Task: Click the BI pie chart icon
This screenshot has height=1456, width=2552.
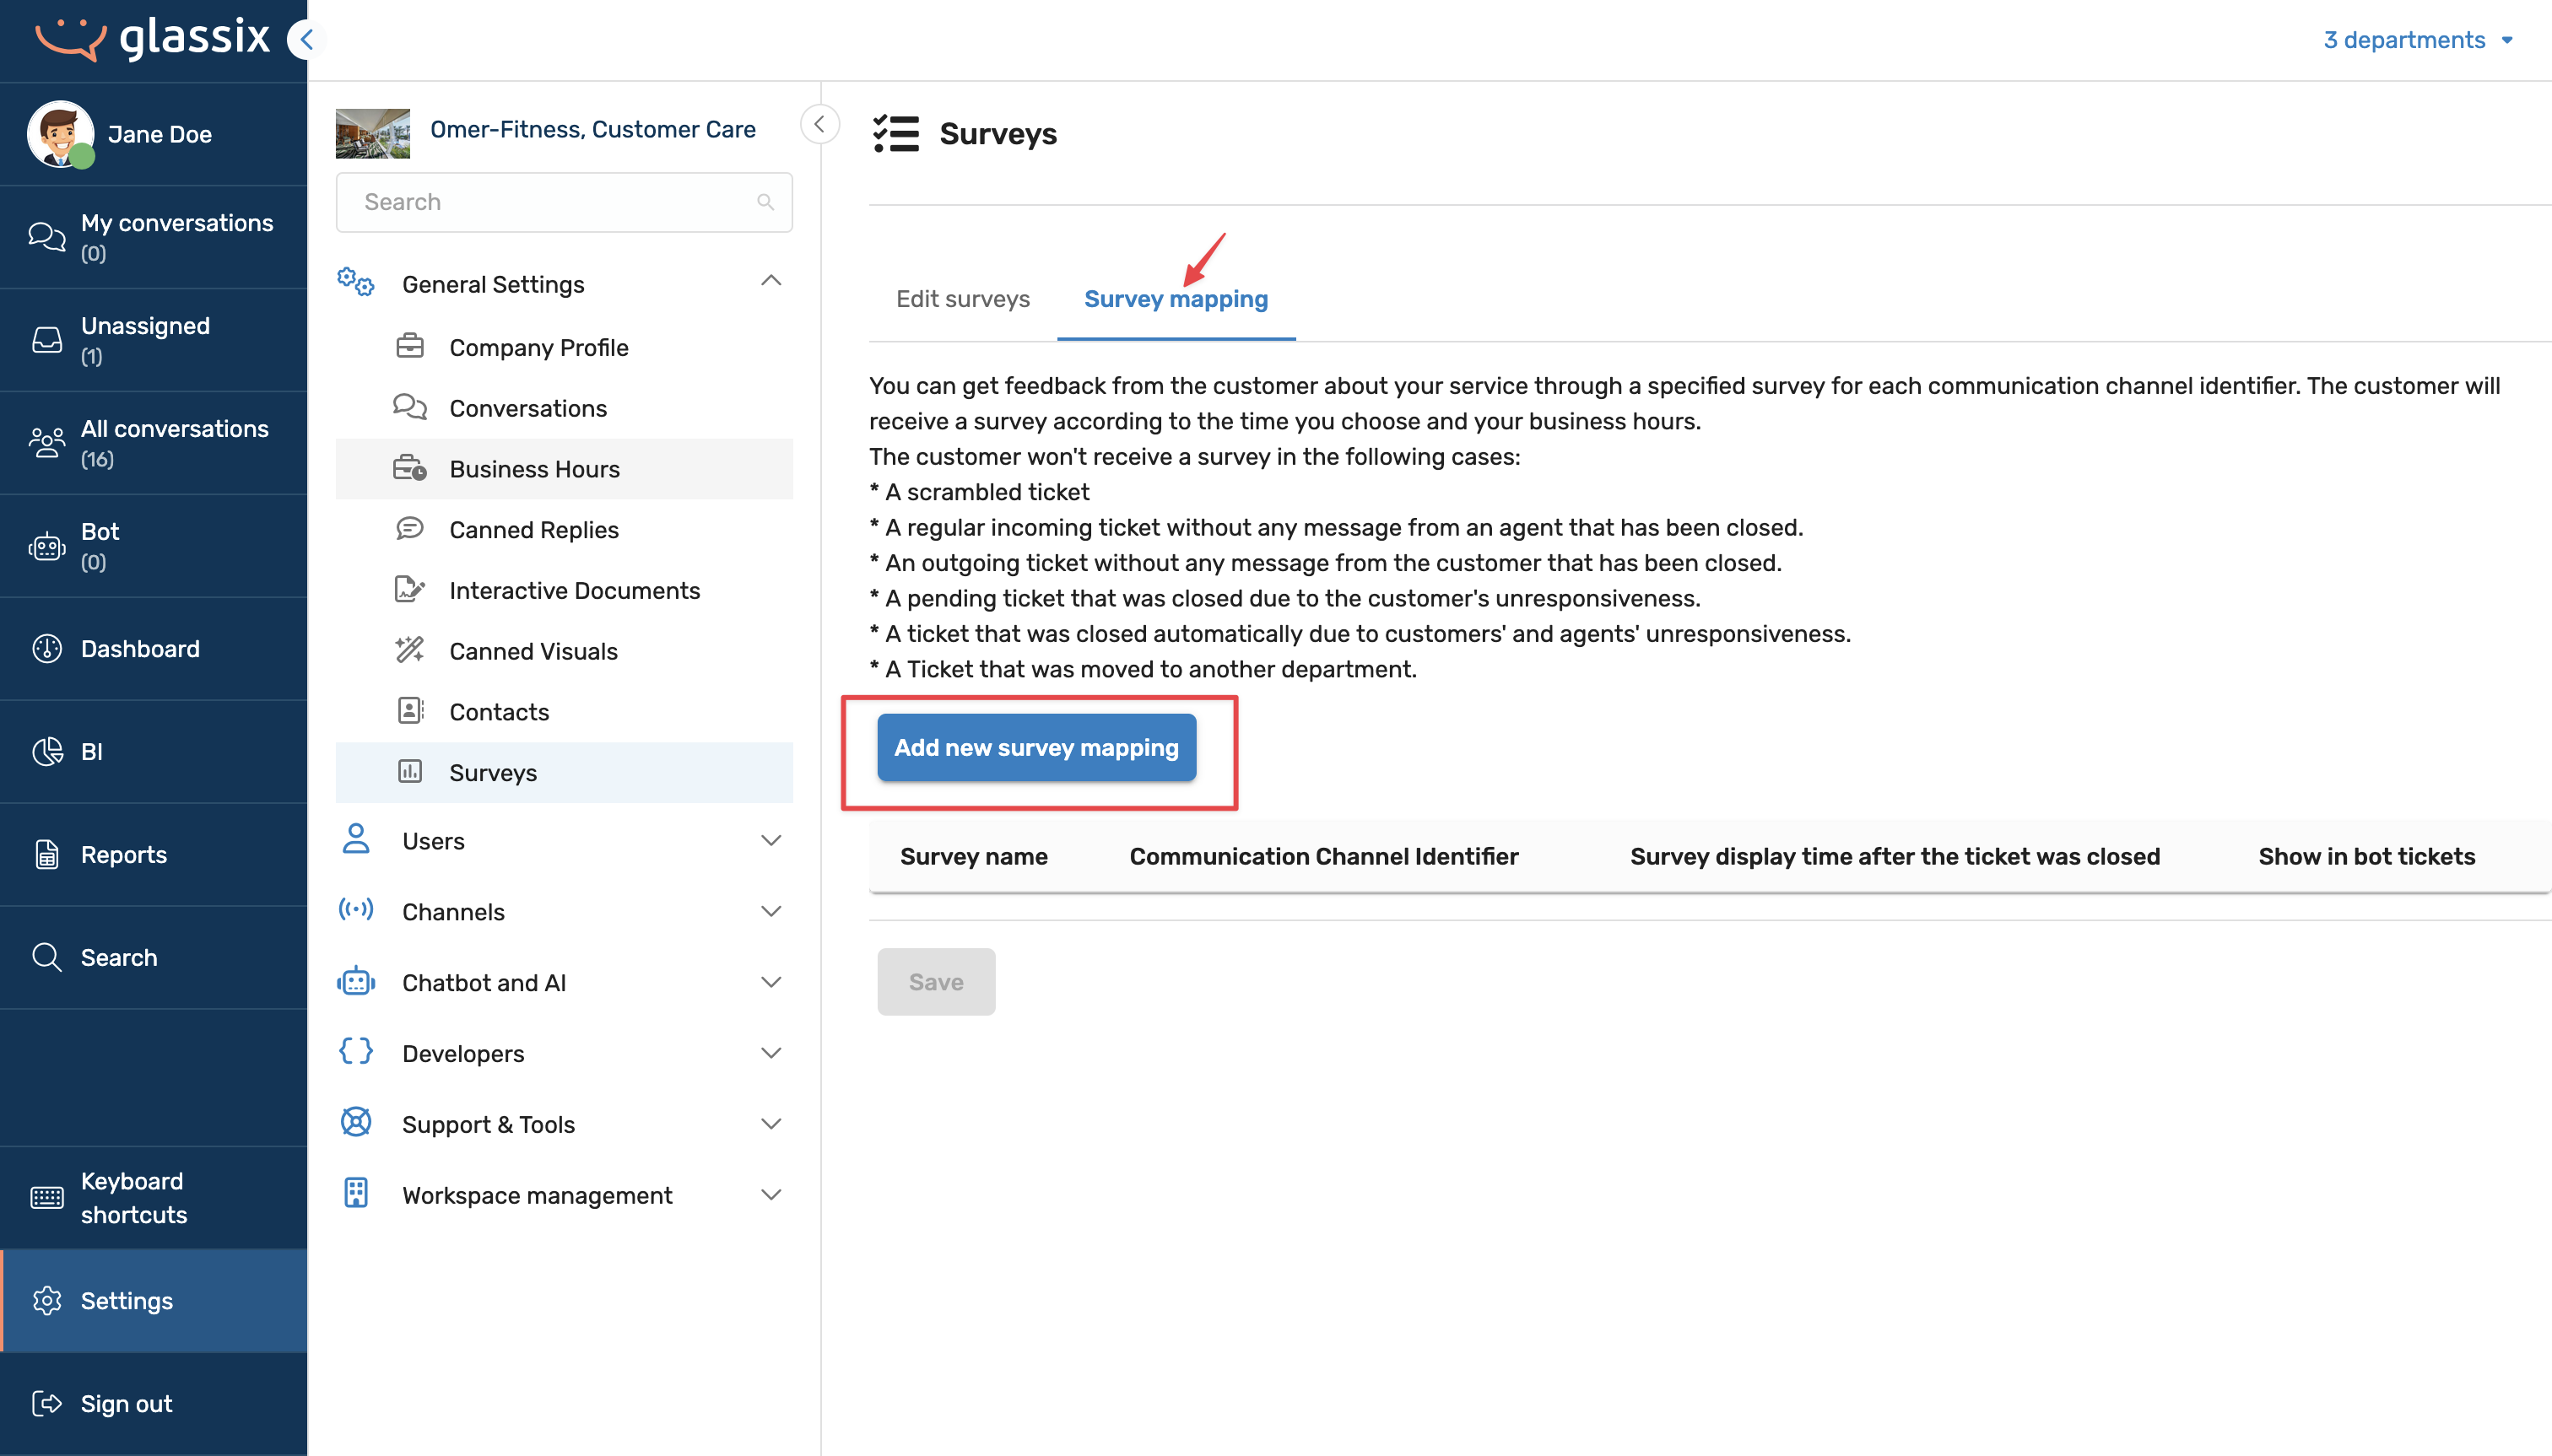Action: click(x=47, y=752)
